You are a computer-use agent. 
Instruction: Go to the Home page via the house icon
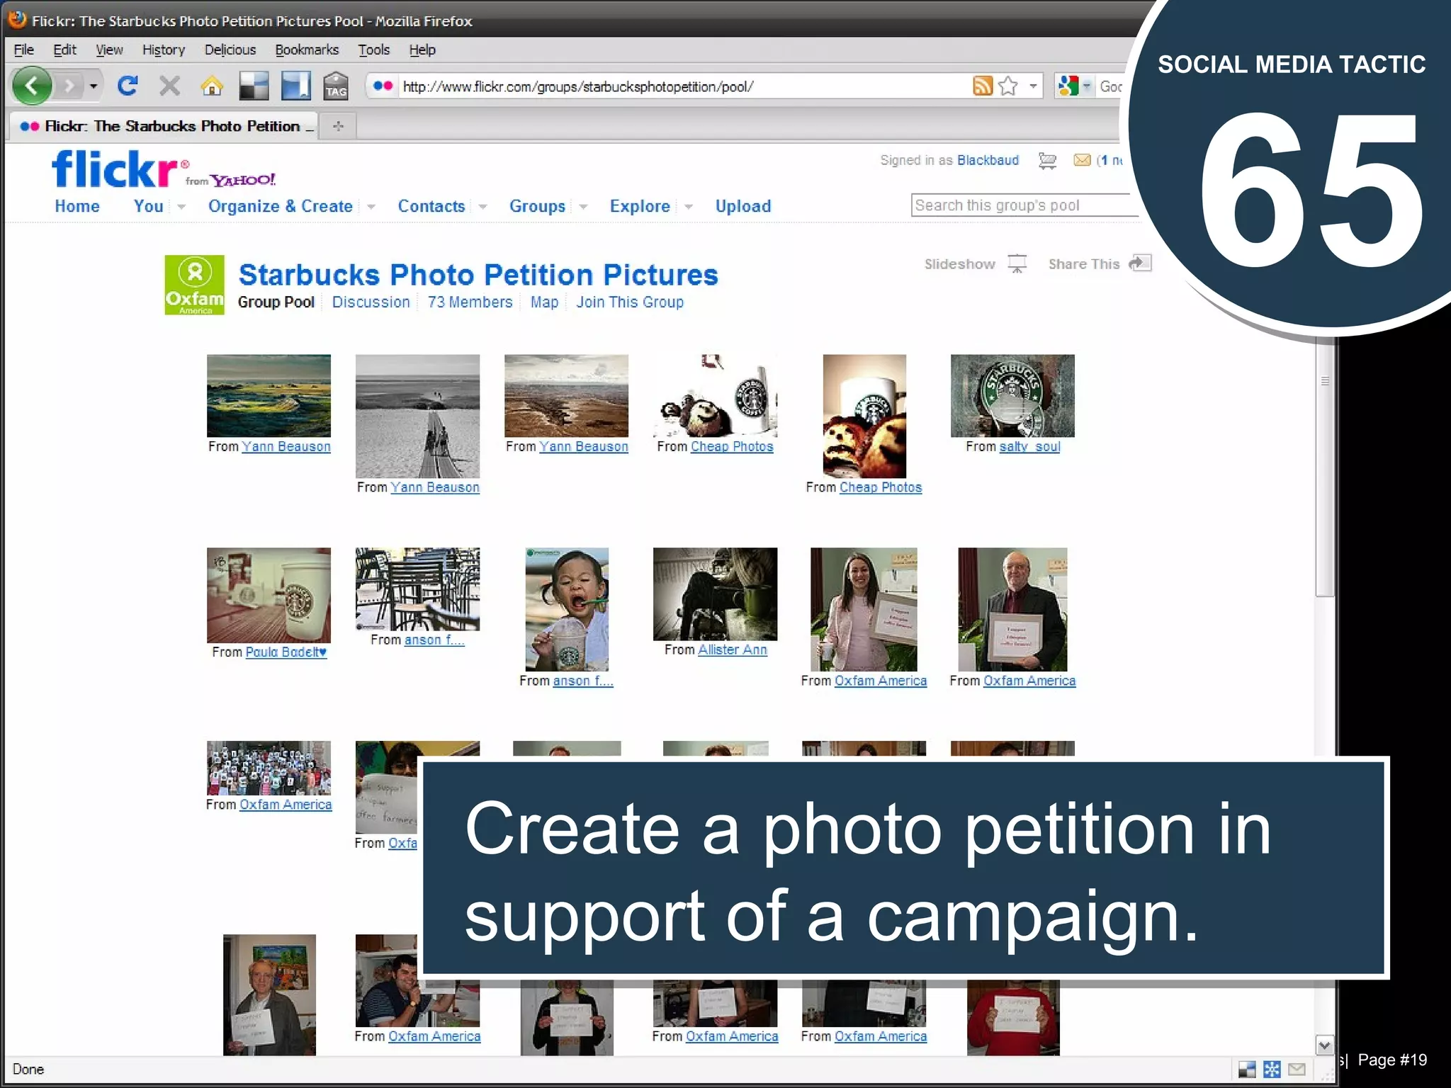pos(212,86)
